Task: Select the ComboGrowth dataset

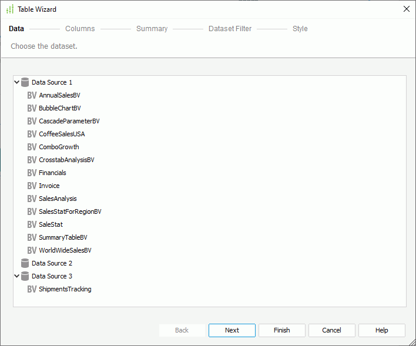Action: [59, 147]
